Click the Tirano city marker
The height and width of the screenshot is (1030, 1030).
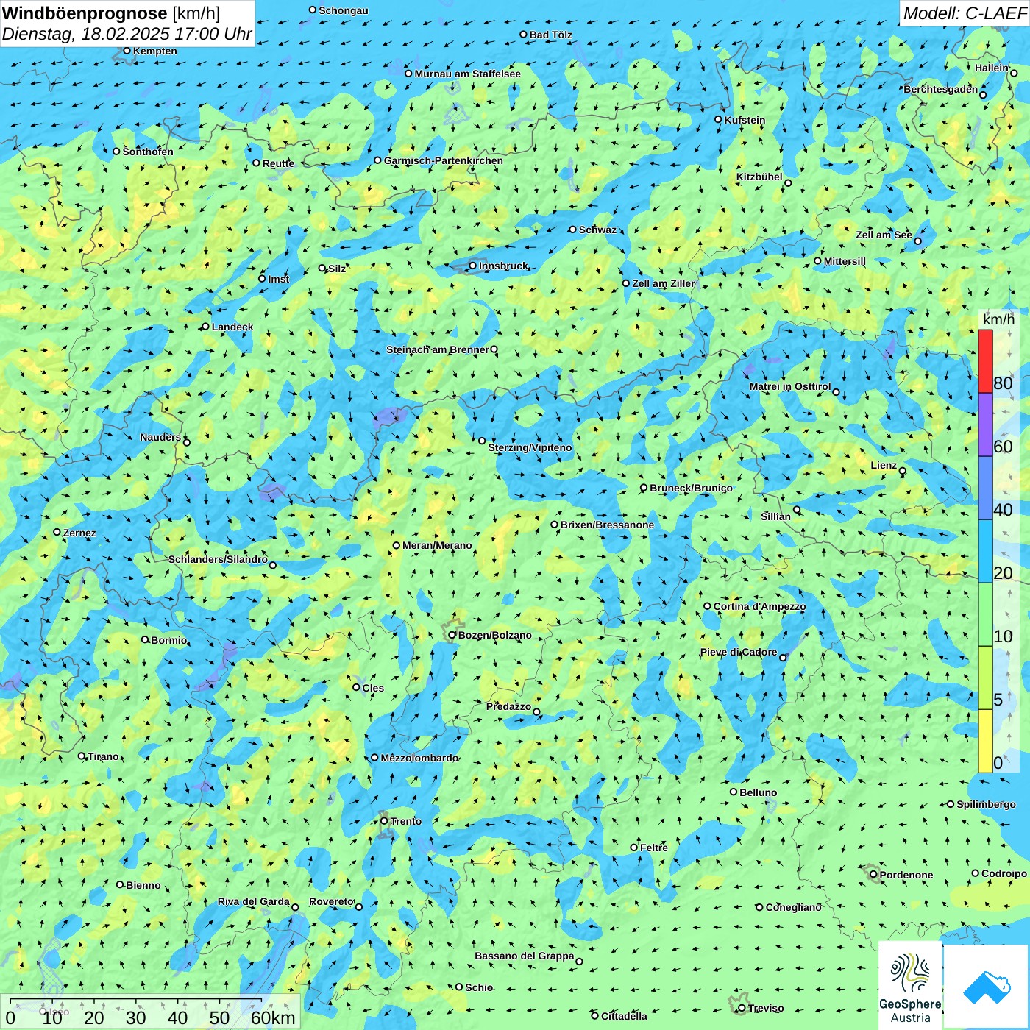(x=82, y=756)
